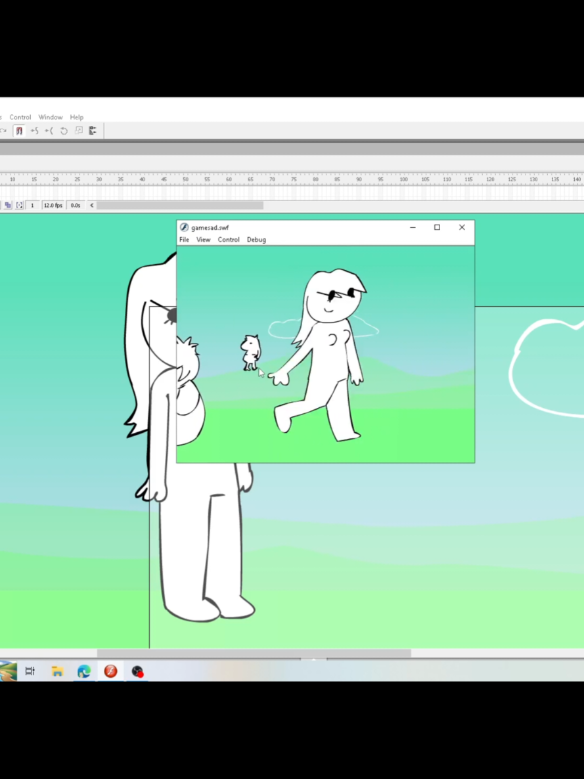Screen dimensions: 584x779
Task: Click the Straighten icon
Action: [49, 131]
